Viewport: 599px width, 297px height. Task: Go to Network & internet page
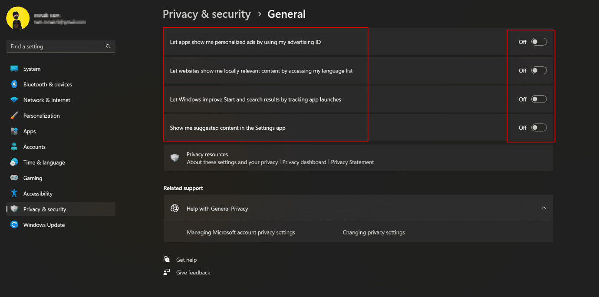point(61,100)
